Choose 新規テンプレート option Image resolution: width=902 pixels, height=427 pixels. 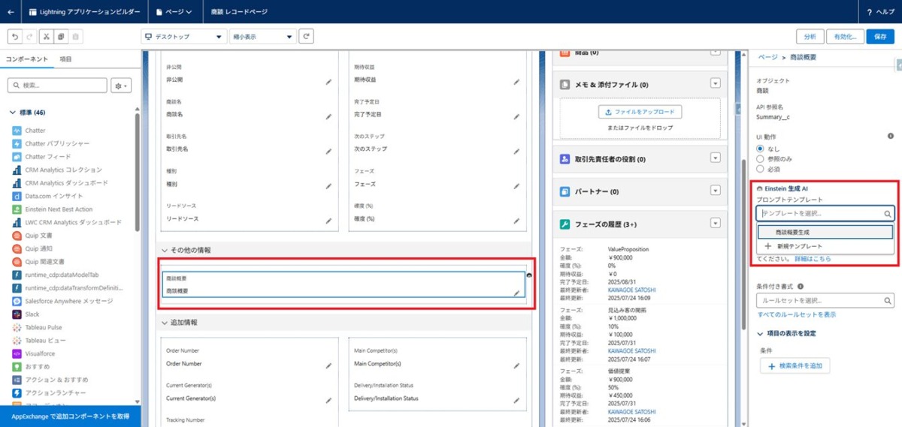point(825,246)
